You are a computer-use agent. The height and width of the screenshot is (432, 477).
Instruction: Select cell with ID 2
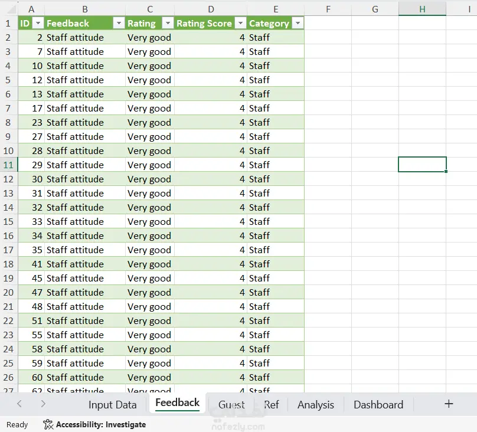(31, 37)
